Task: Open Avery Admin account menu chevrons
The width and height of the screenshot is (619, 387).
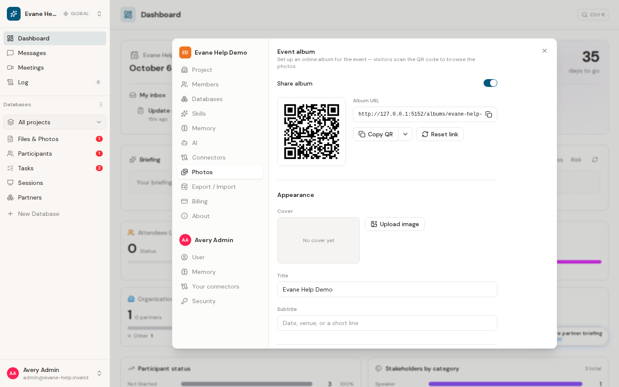Action: [99, 373]
